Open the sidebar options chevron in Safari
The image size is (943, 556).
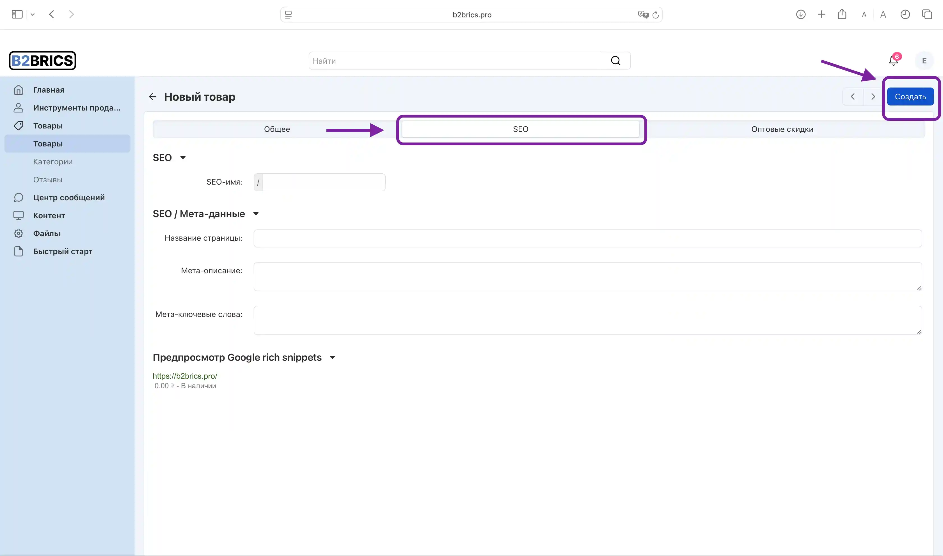coord(33,15)
